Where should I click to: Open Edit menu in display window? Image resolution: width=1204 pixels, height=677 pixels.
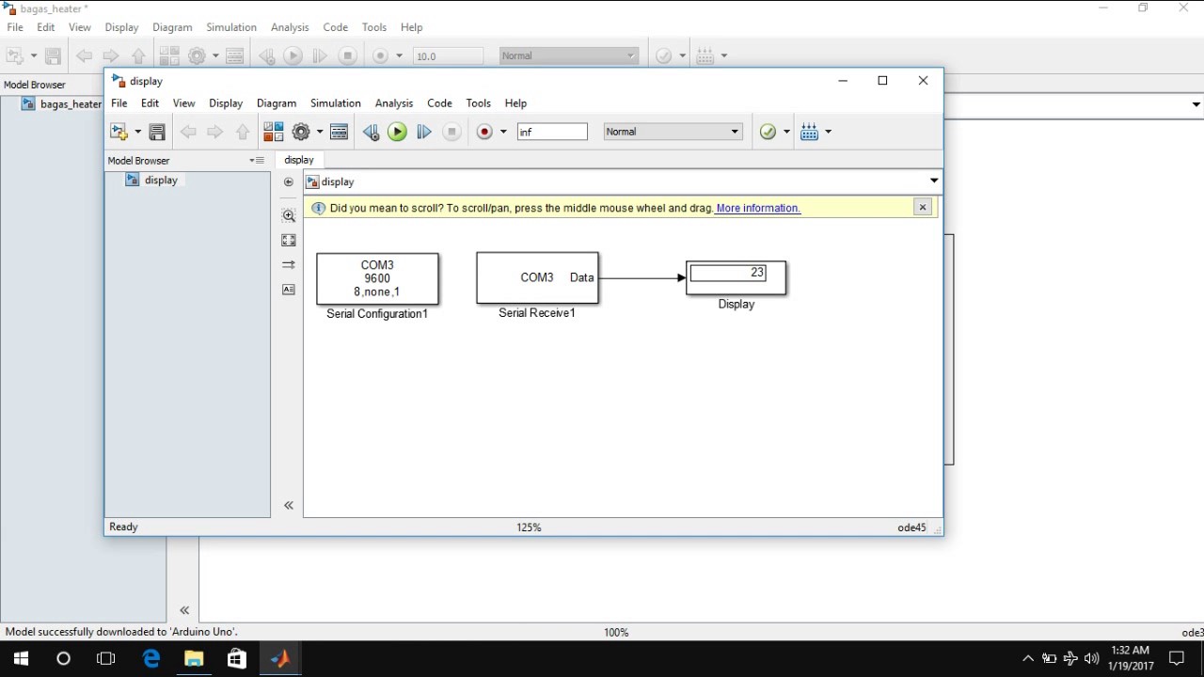coord(150,102)
